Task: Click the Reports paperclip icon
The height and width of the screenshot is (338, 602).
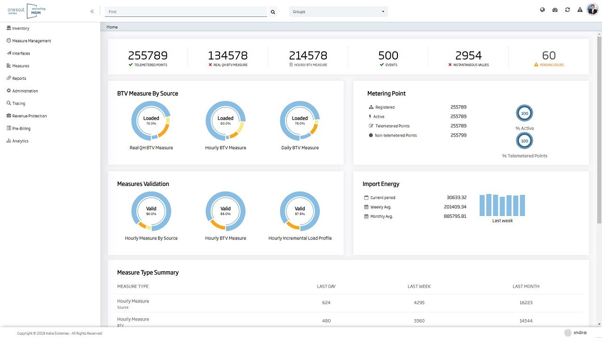Action: pos(9,78)
